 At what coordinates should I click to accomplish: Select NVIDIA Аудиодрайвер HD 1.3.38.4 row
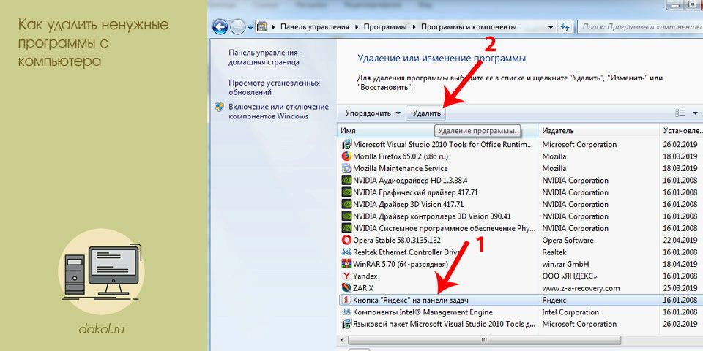tap(520, 181)
